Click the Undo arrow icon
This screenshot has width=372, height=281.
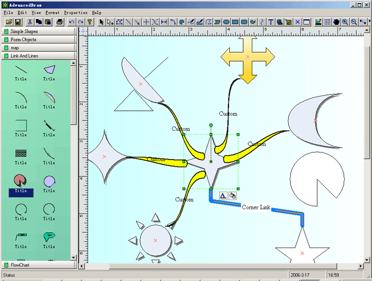(72, 22)
